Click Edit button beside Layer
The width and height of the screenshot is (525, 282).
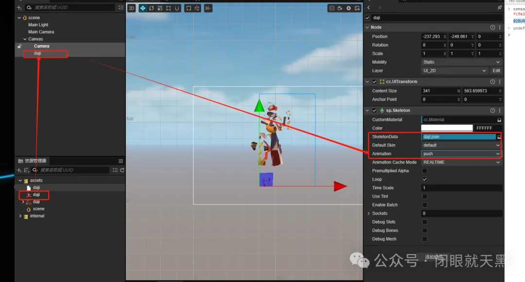point(496,71)
